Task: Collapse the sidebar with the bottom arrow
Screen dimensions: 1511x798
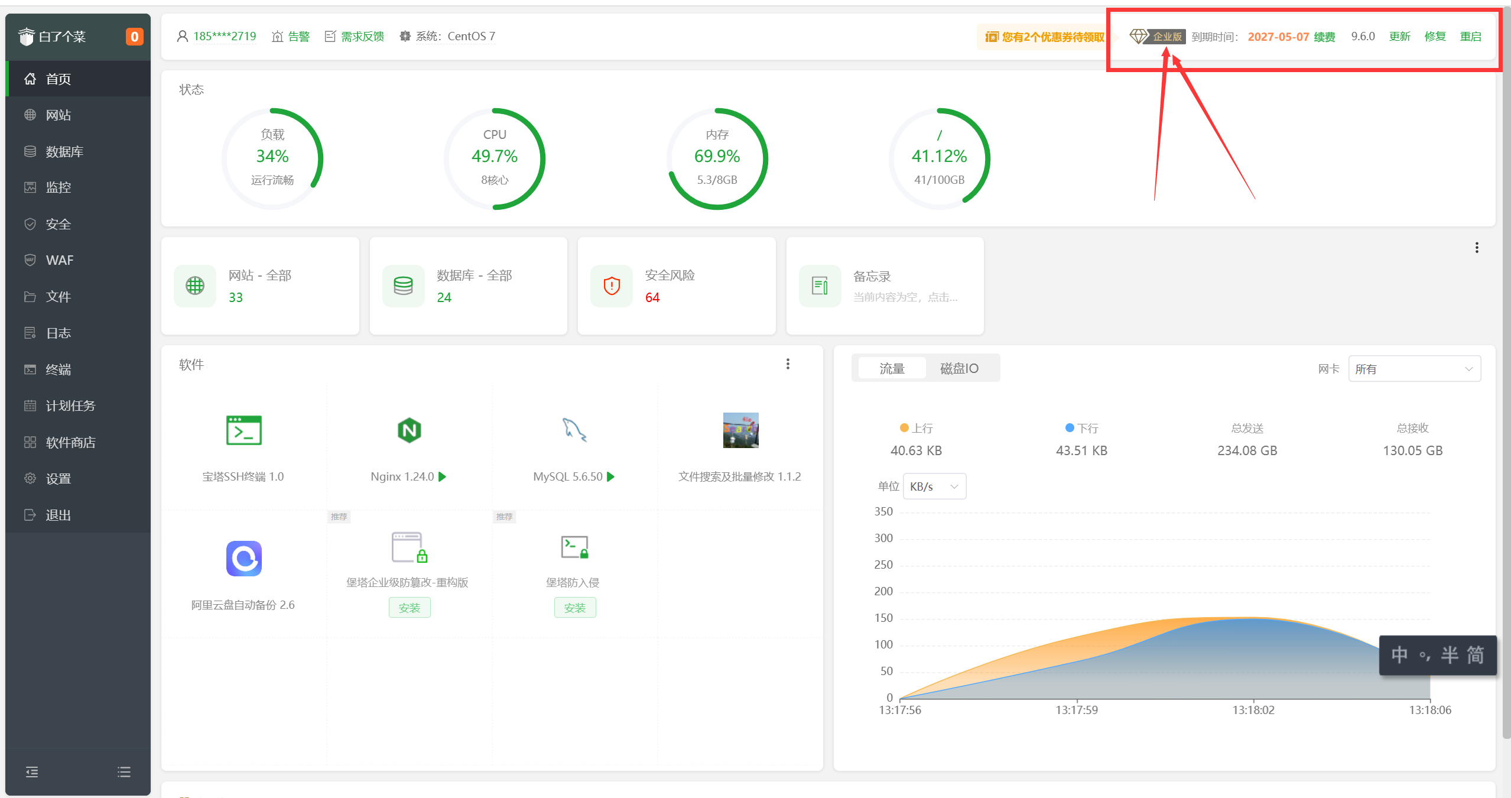Action: click(x=31, y=772)
